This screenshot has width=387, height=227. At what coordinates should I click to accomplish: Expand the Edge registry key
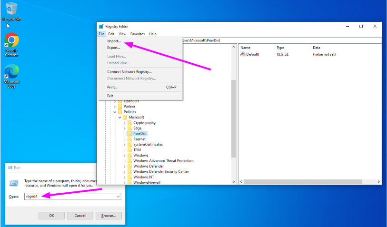(x=125, y=128)
